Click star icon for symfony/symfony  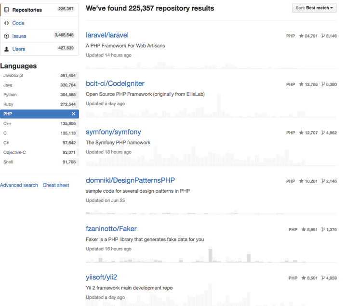[301, 133]
